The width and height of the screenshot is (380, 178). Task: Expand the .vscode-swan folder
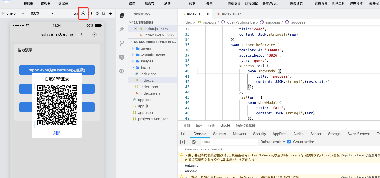pos(133,55)
